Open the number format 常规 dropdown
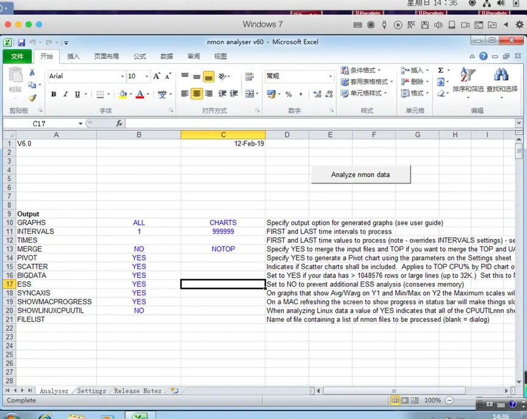 (331, 76)
